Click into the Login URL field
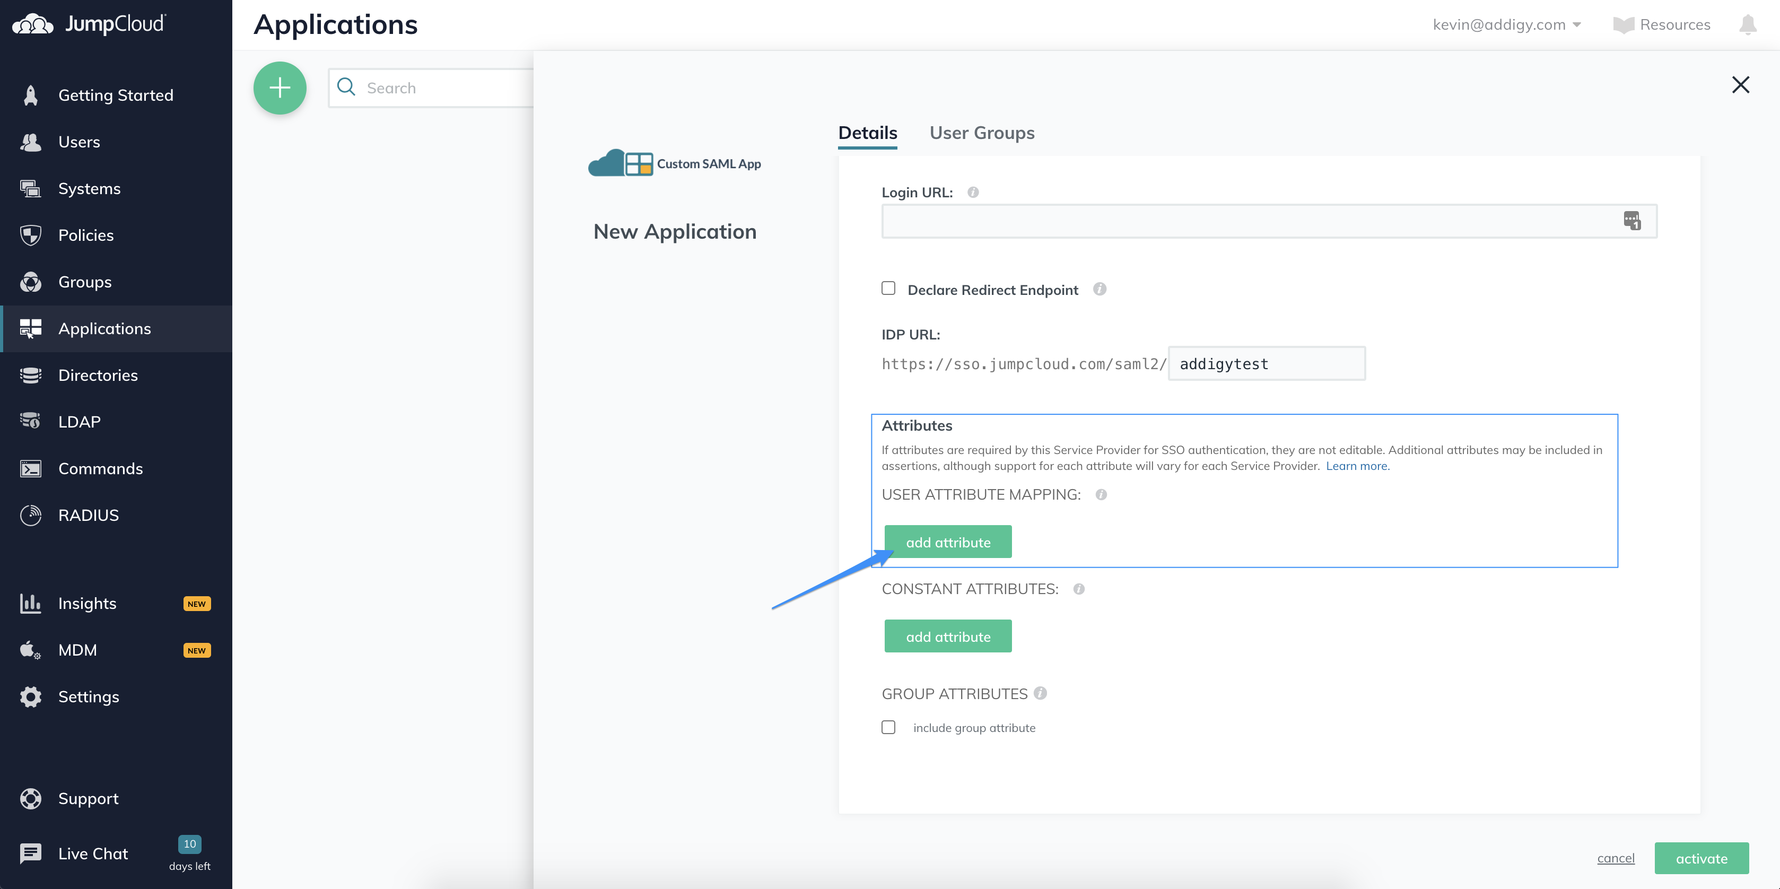The image size is (1780, 889). click(x=1269, y=221)
